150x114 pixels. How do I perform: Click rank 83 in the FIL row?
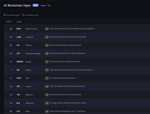(11, 45)
